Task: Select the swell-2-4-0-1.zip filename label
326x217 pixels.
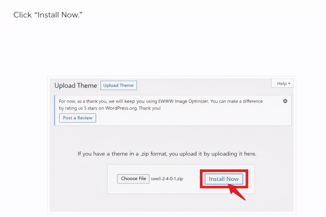Action: point(167,179)
